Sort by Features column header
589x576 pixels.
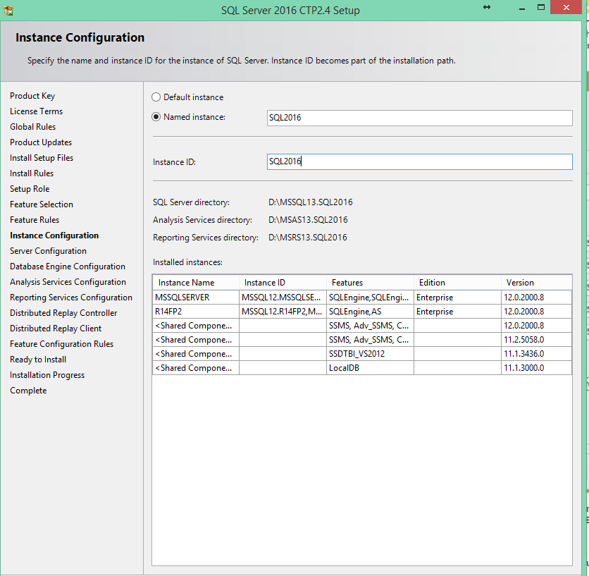click(x=370, y=283)
